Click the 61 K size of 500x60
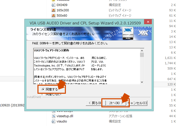Image resolution: width=176 pixels, height=126 pixels. [172, 16]
